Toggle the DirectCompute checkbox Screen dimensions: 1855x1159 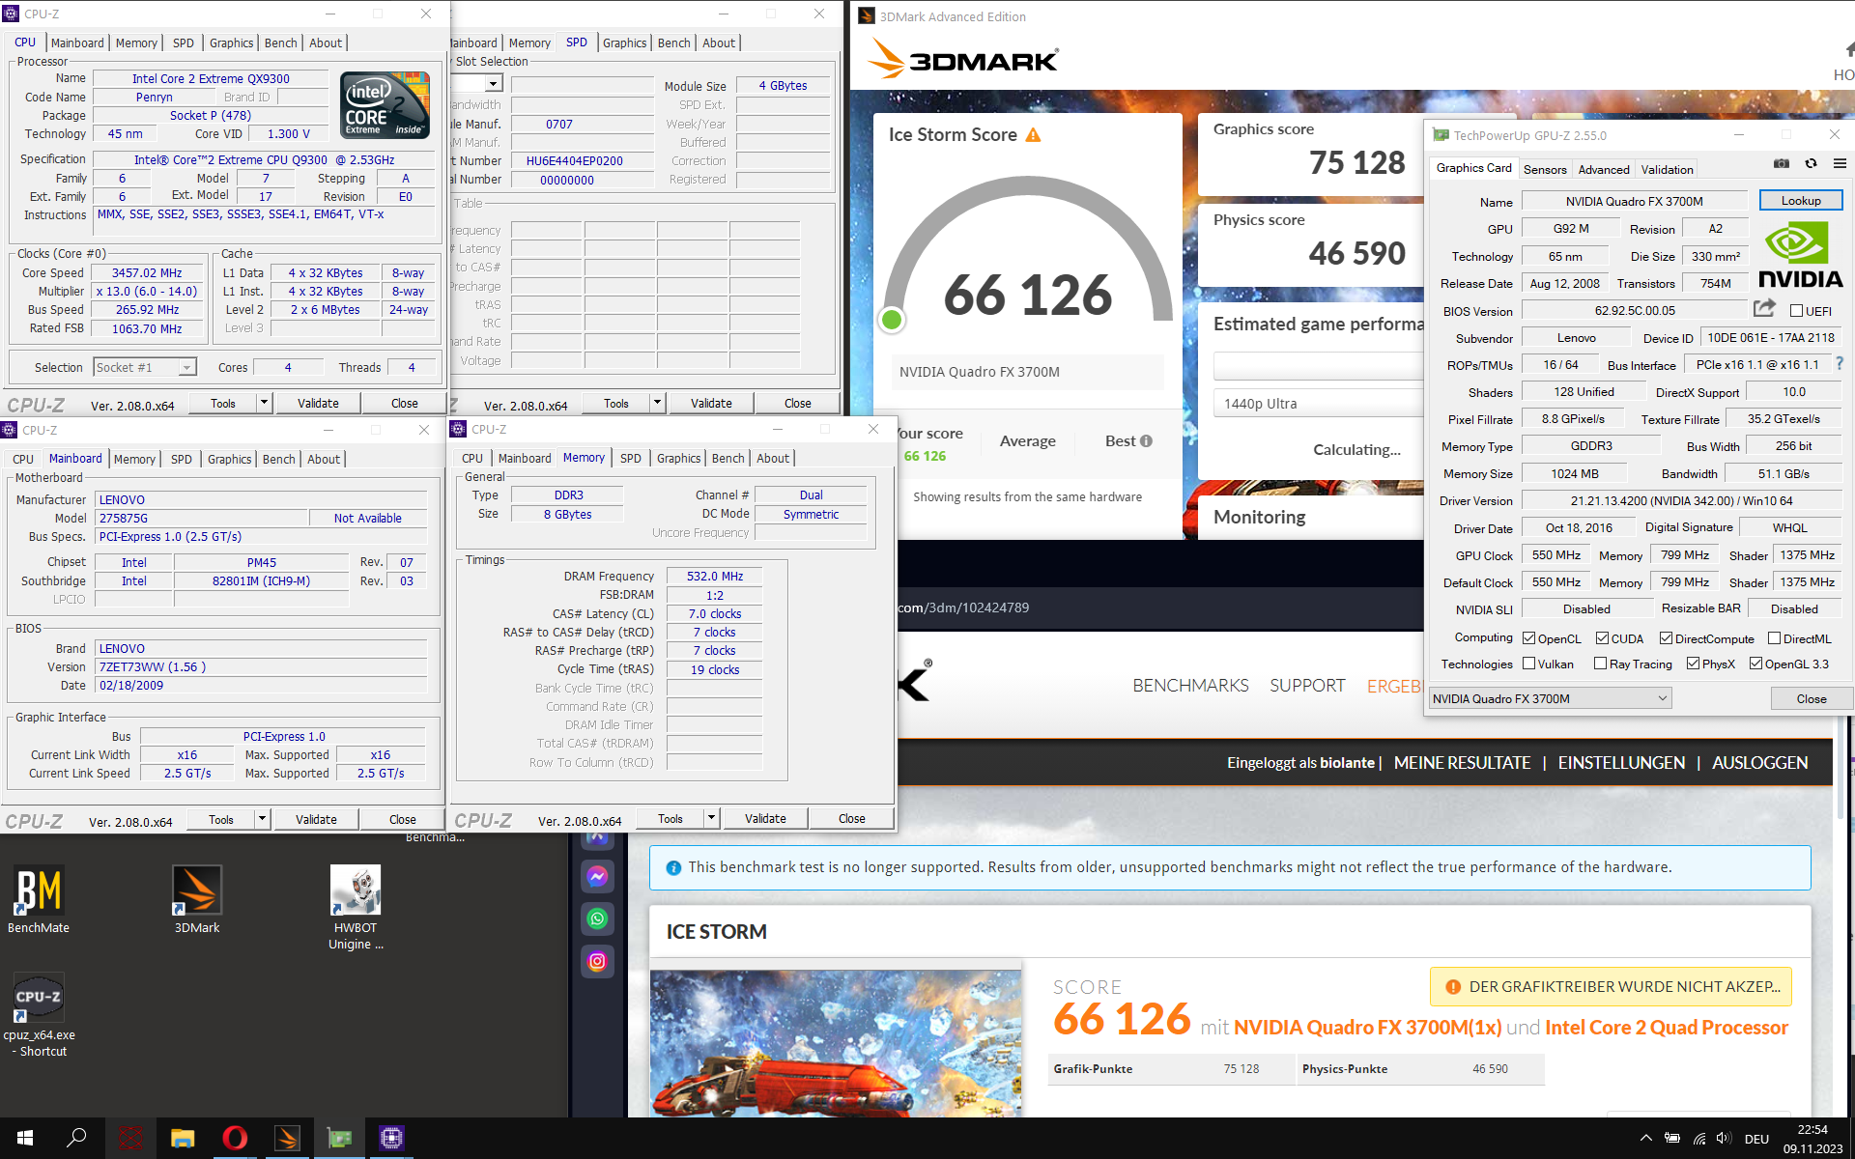1666,638
